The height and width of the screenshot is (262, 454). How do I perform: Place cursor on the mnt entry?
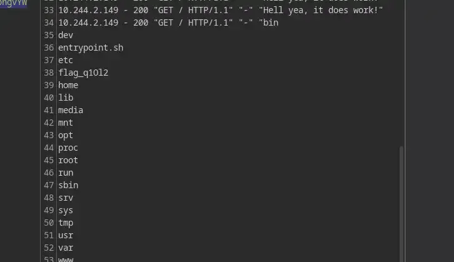[x=66, y=123]
